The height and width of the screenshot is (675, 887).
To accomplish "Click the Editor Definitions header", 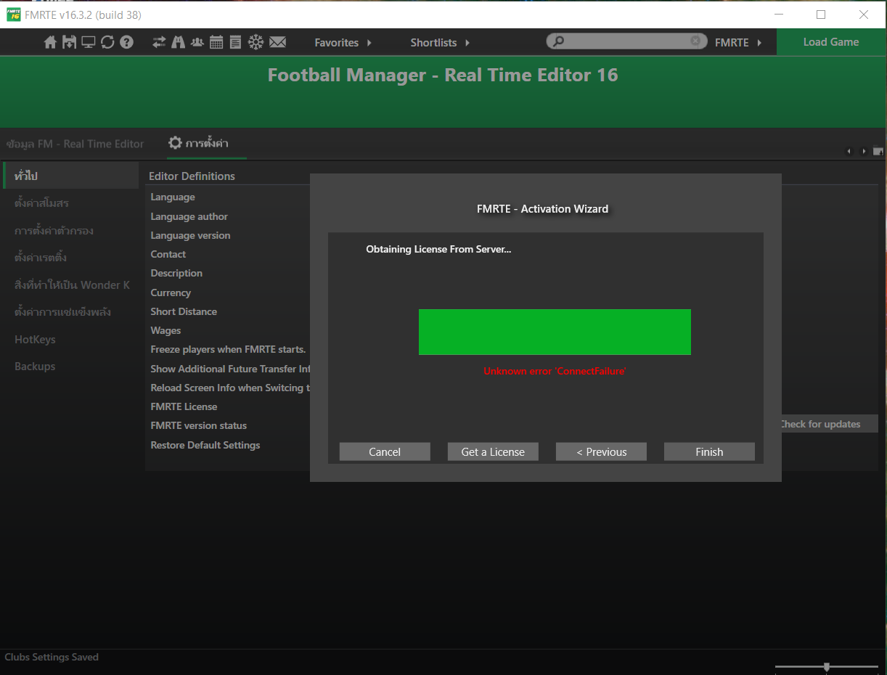I will (192, 176).
